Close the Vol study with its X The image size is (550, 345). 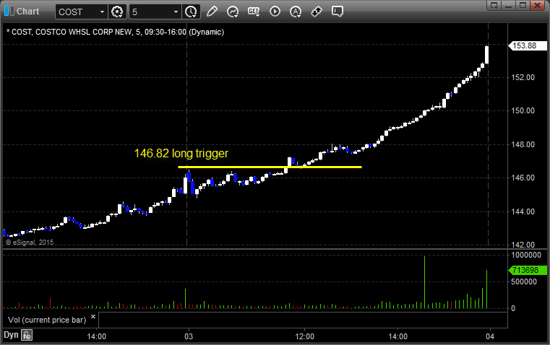93,317
